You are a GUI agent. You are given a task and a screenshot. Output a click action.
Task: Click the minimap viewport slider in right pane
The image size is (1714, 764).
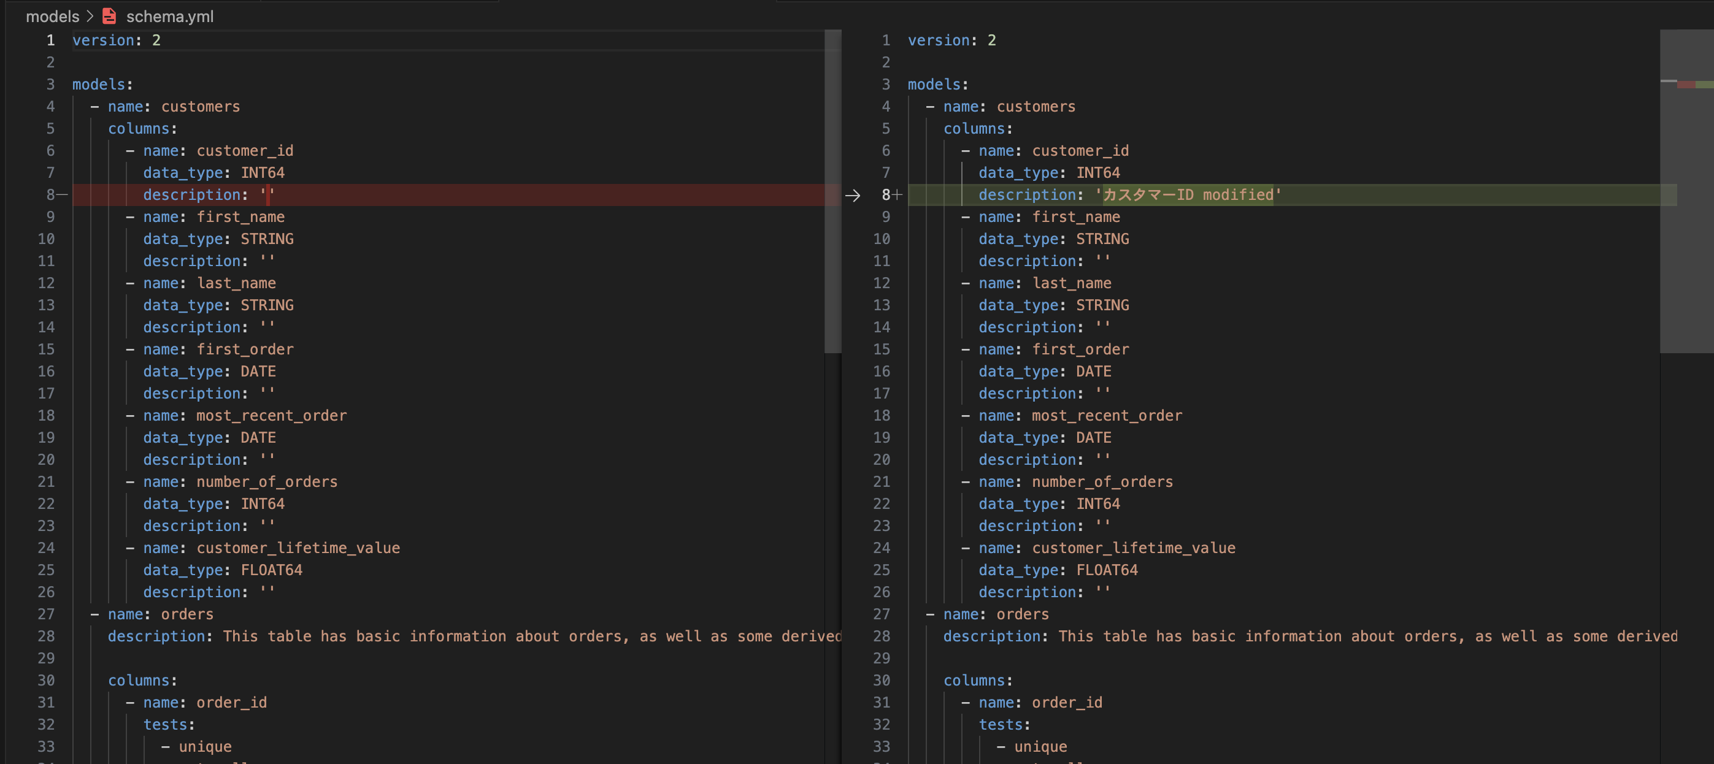point(1687,191)
